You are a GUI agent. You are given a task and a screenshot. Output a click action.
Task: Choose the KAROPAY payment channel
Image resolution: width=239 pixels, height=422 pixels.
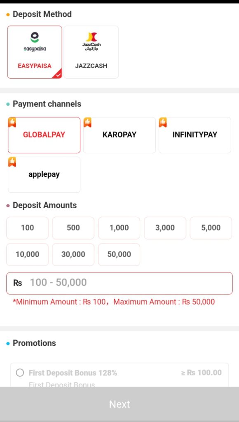tap(119, 135)
